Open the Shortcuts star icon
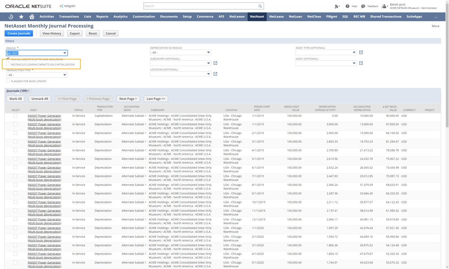449x269 pixels. 21,17
